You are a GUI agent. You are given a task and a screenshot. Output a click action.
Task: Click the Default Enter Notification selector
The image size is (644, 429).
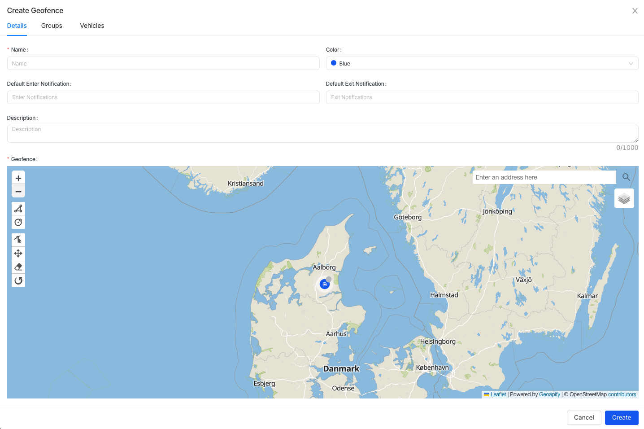163,97
